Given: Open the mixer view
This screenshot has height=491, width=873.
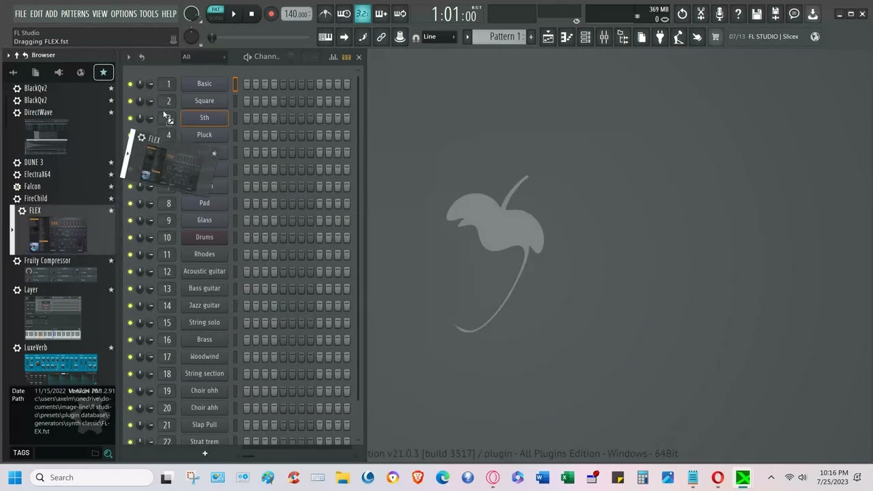Looking at the screenshot, I should click(x=604, y=37).
